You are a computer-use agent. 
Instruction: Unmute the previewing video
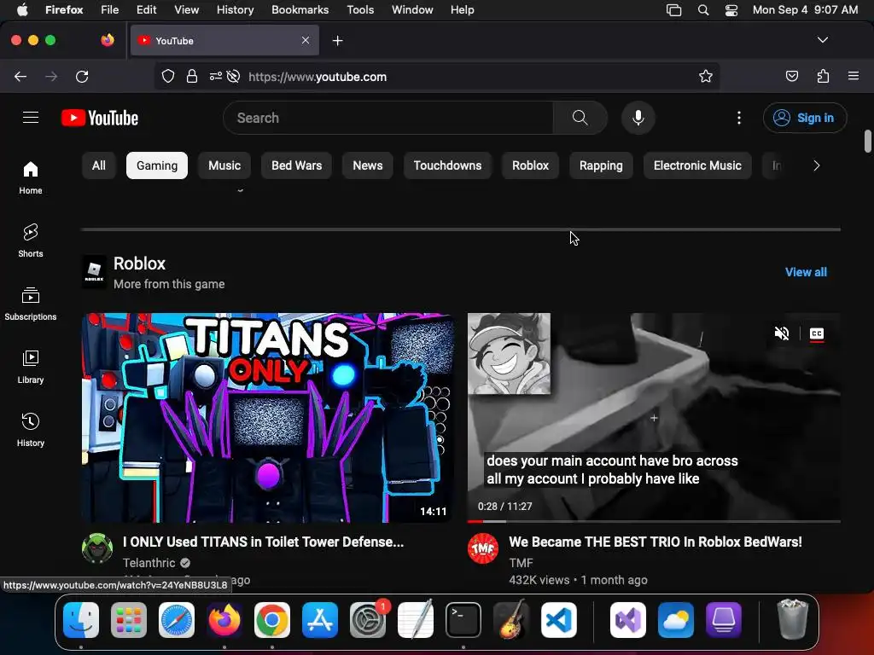pos(782,333)
